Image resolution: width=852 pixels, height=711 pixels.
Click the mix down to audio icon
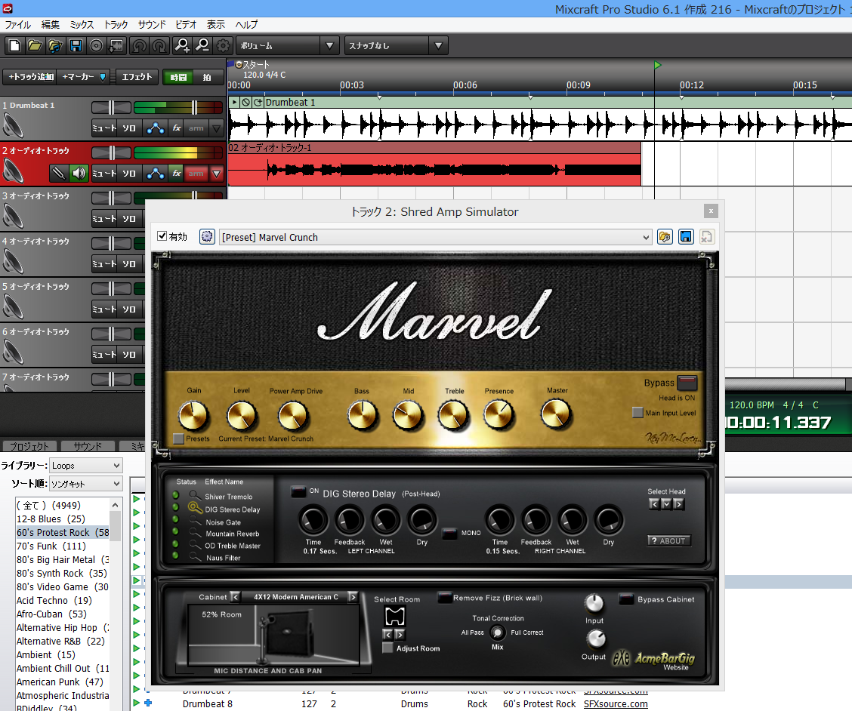pyautogui.click(x=116, y=45)
